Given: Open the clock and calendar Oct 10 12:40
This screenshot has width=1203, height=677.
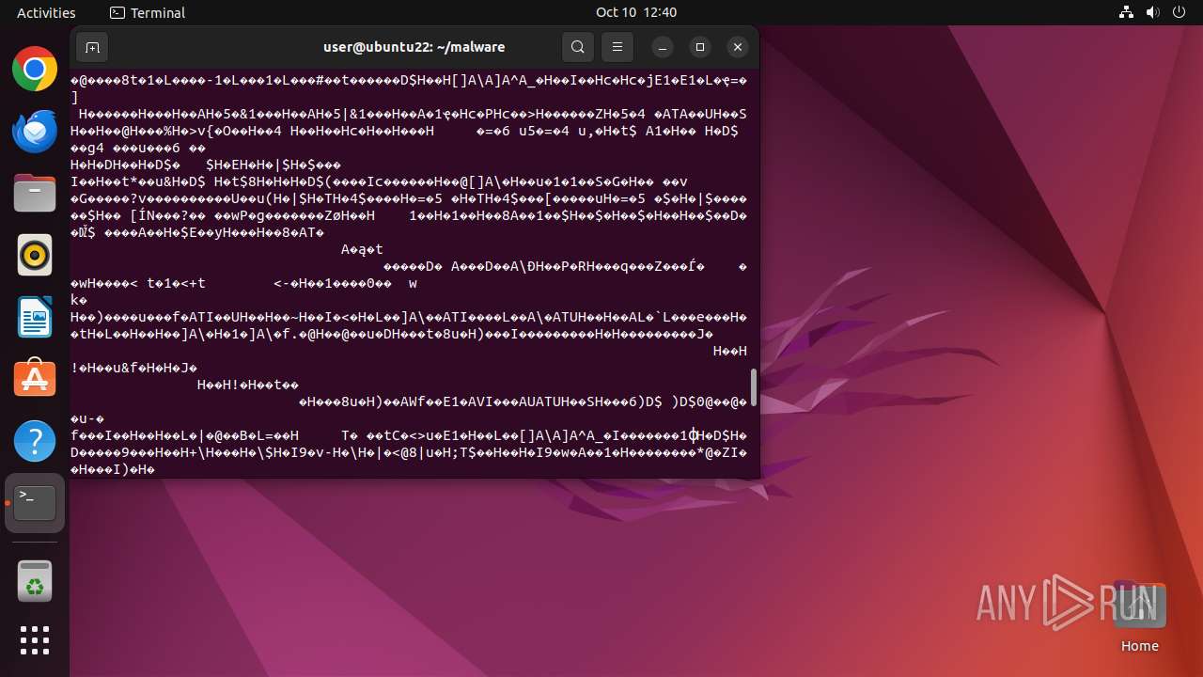Looking at the screenshot, I should click(x=636, y=12).
